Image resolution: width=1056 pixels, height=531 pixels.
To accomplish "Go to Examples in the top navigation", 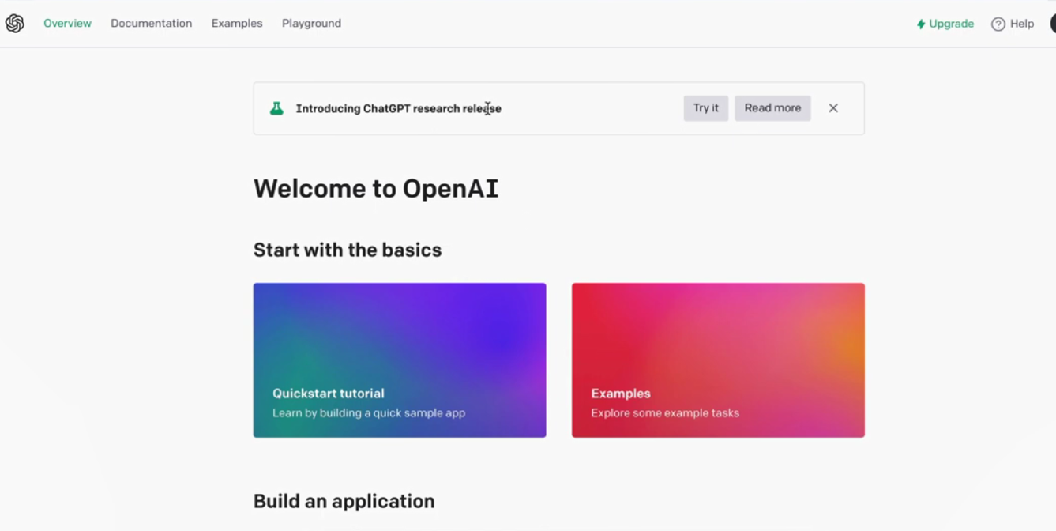I will (236, 24).
